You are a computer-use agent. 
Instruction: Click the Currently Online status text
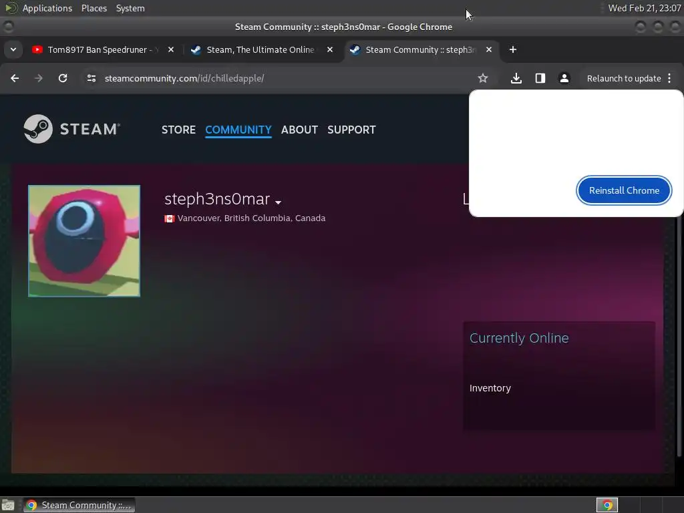pos(519,337)
